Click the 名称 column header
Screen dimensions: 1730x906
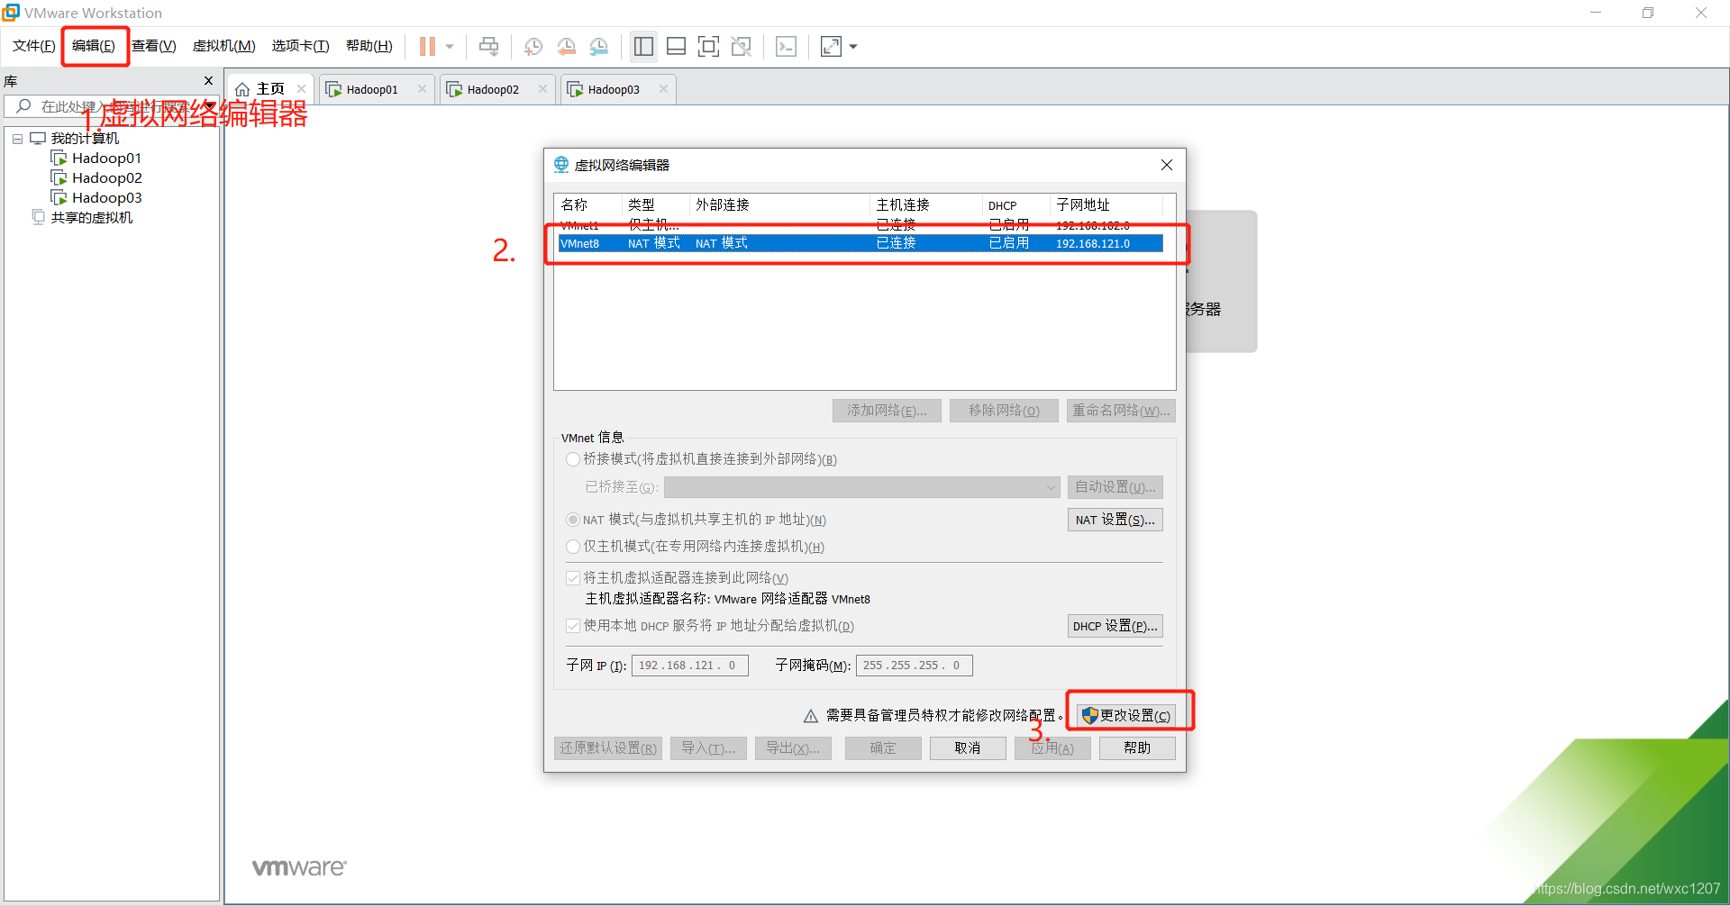click(588, 205)
